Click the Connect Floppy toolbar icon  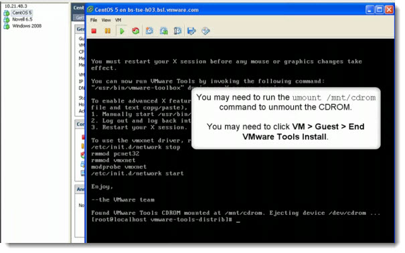[x=191, y=31]
